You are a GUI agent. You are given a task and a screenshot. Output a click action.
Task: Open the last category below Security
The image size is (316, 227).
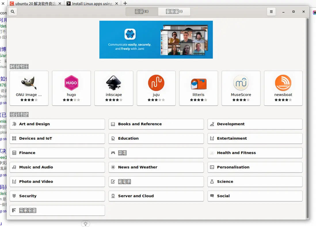tap(57, 211)
